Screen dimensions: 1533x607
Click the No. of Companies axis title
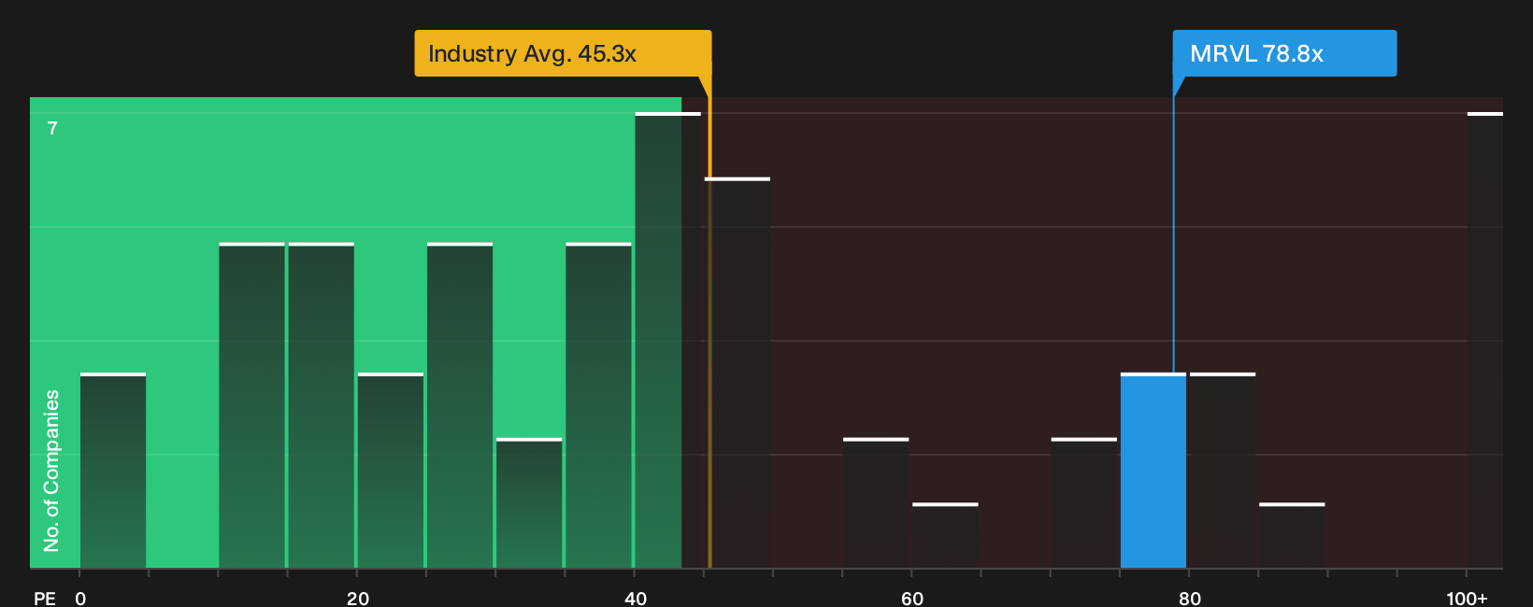tap(51, 471)
